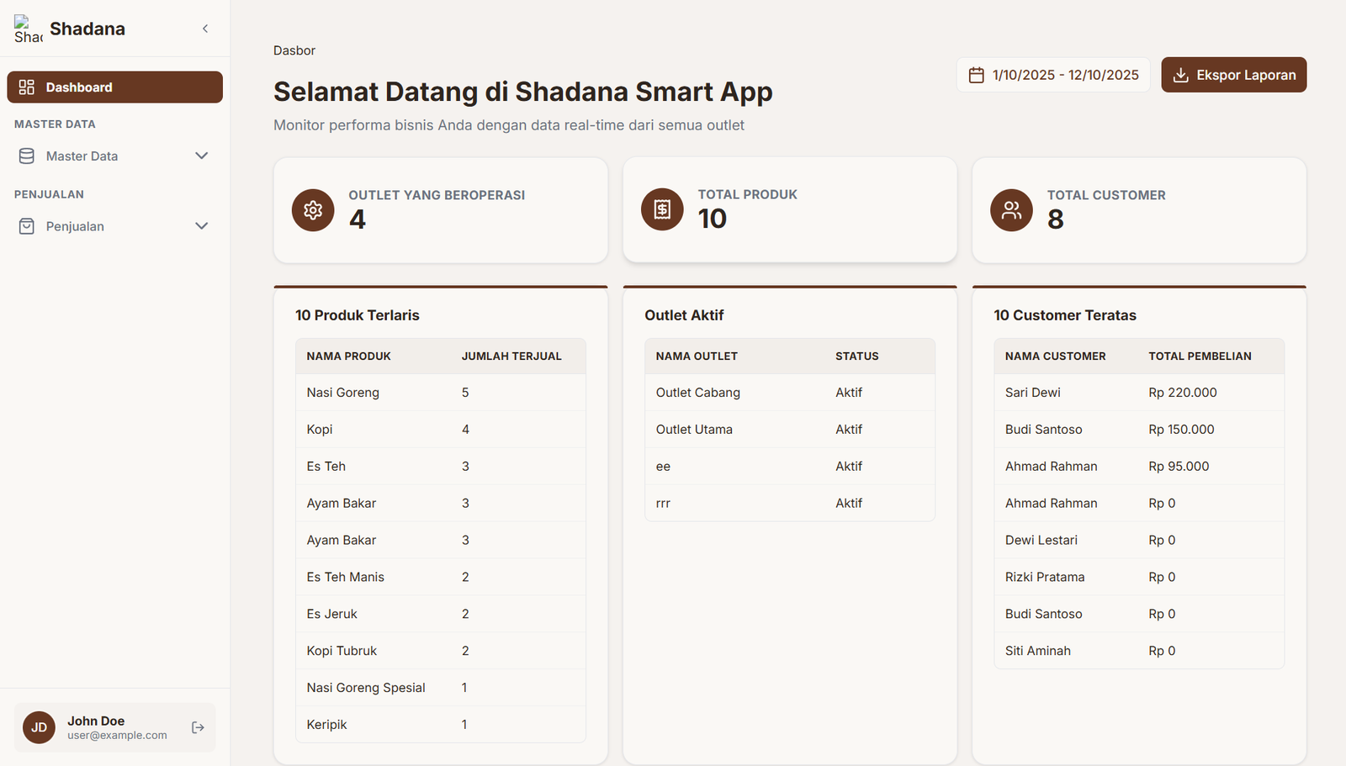
Task: Click the logout icon beside John Doe
Action: pyautogui.click(x=198, y=727)
